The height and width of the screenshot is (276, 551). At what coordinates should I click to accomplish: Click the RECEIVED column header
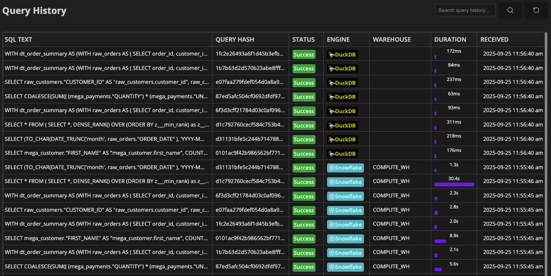click(494, 40)
